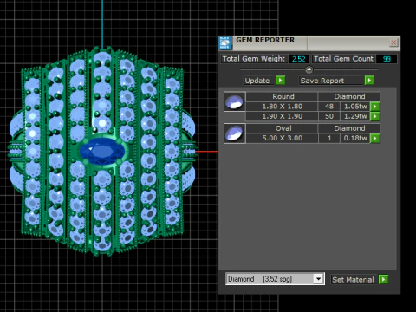Click the count cell showing 48
Screen dimensions: 416x312
click(329, 107)
